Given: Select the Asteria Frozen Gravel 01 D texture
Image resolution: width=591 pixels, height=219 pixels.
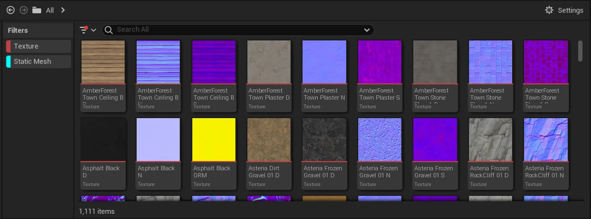Looking at the screenshot, I should (324, 153).
